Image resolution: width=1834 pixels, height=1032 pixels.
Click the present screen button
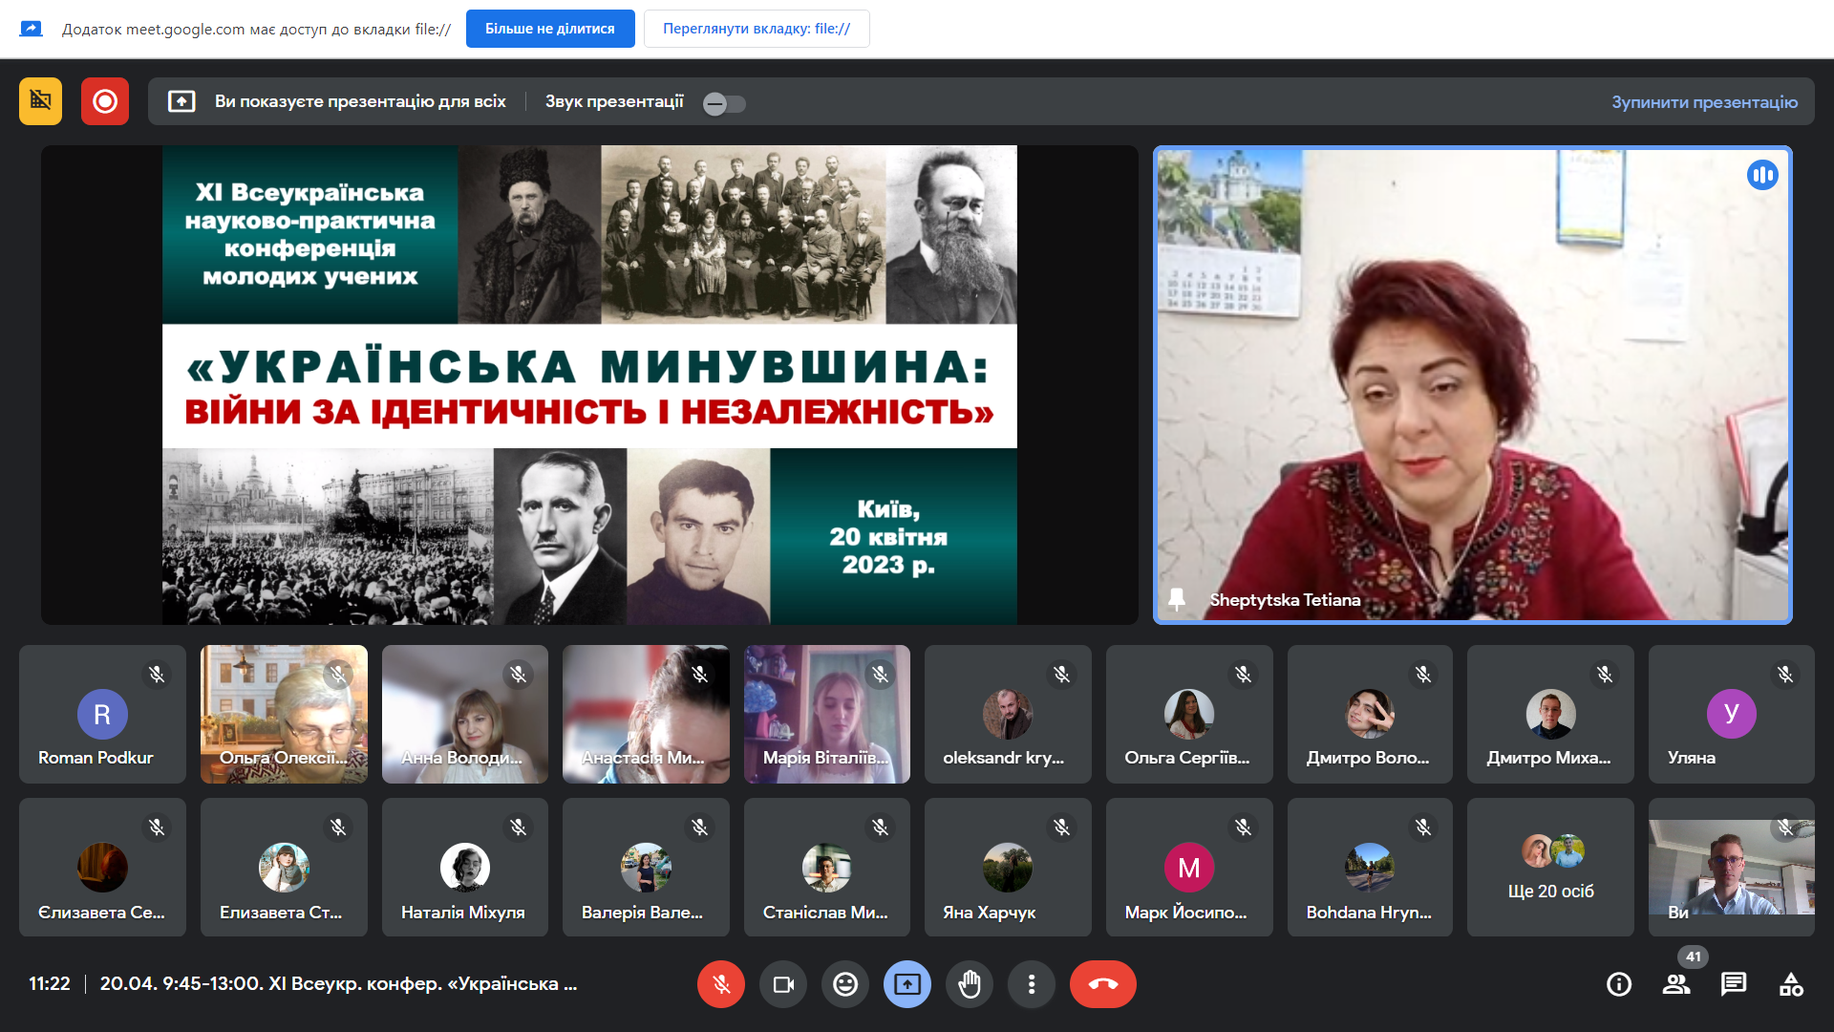pyautogui.click(x=907, y=984)
